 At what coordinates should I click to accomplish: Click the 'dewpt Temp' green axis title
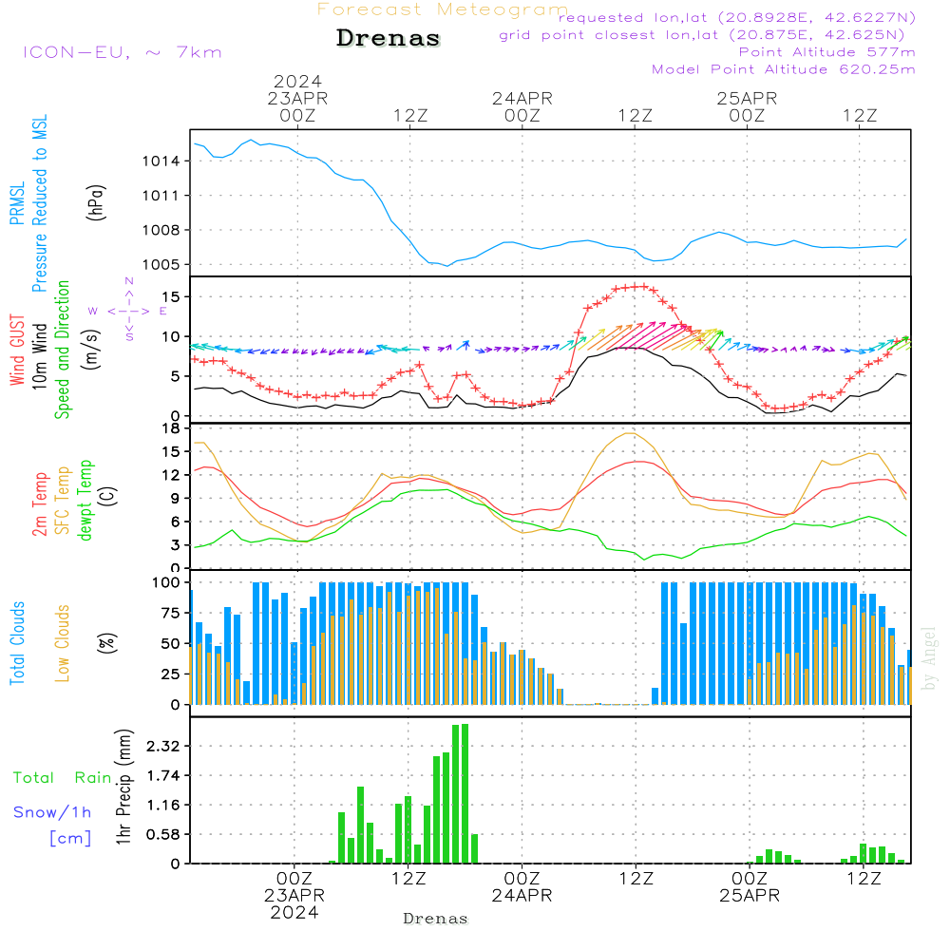85,500
